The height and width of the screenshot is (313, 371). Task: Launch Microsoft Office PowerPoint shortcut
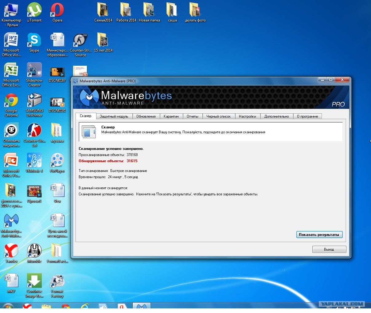pyautogui.click(x=11, y=165)
